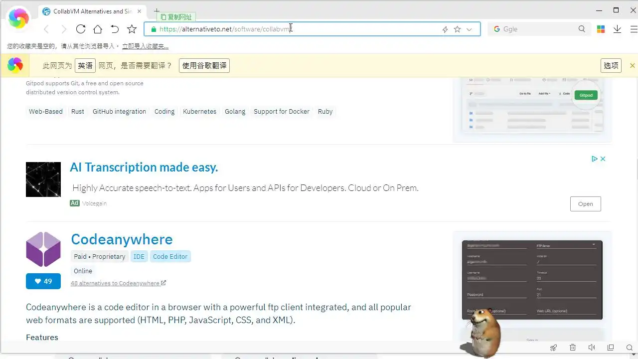Click the IDE category tag
Viewport: 638px width, 359px height.
pos(139,256)
